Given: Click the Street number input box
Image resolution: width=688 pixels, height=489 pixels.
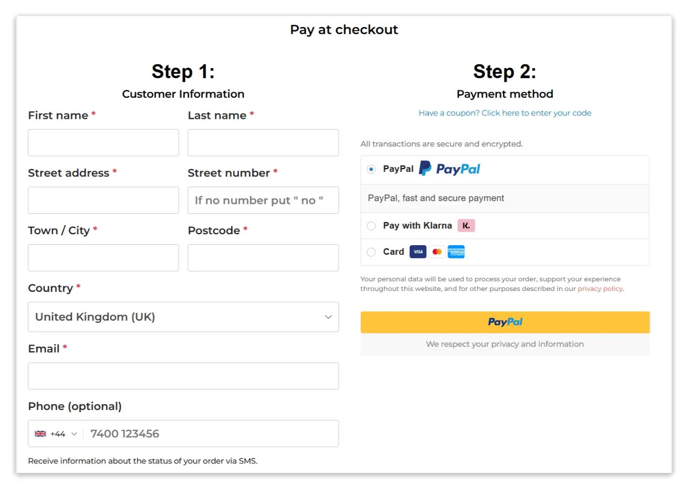Looking at the screenshot, I should (263, 200).
